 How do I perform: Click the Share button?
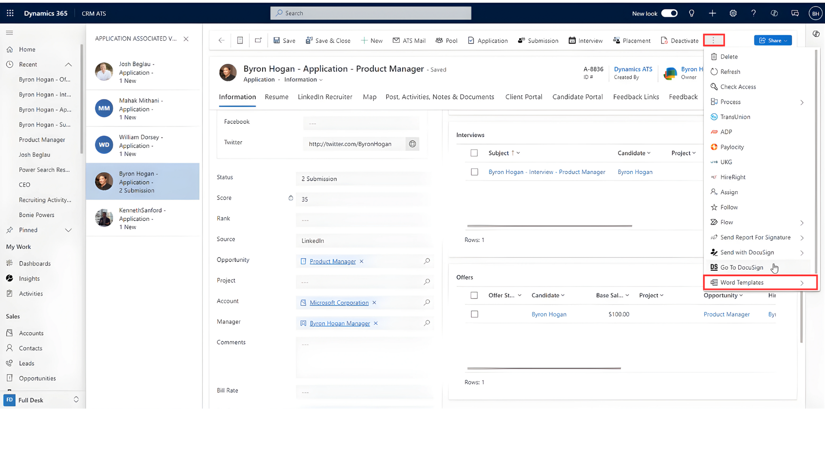[773, 40]
